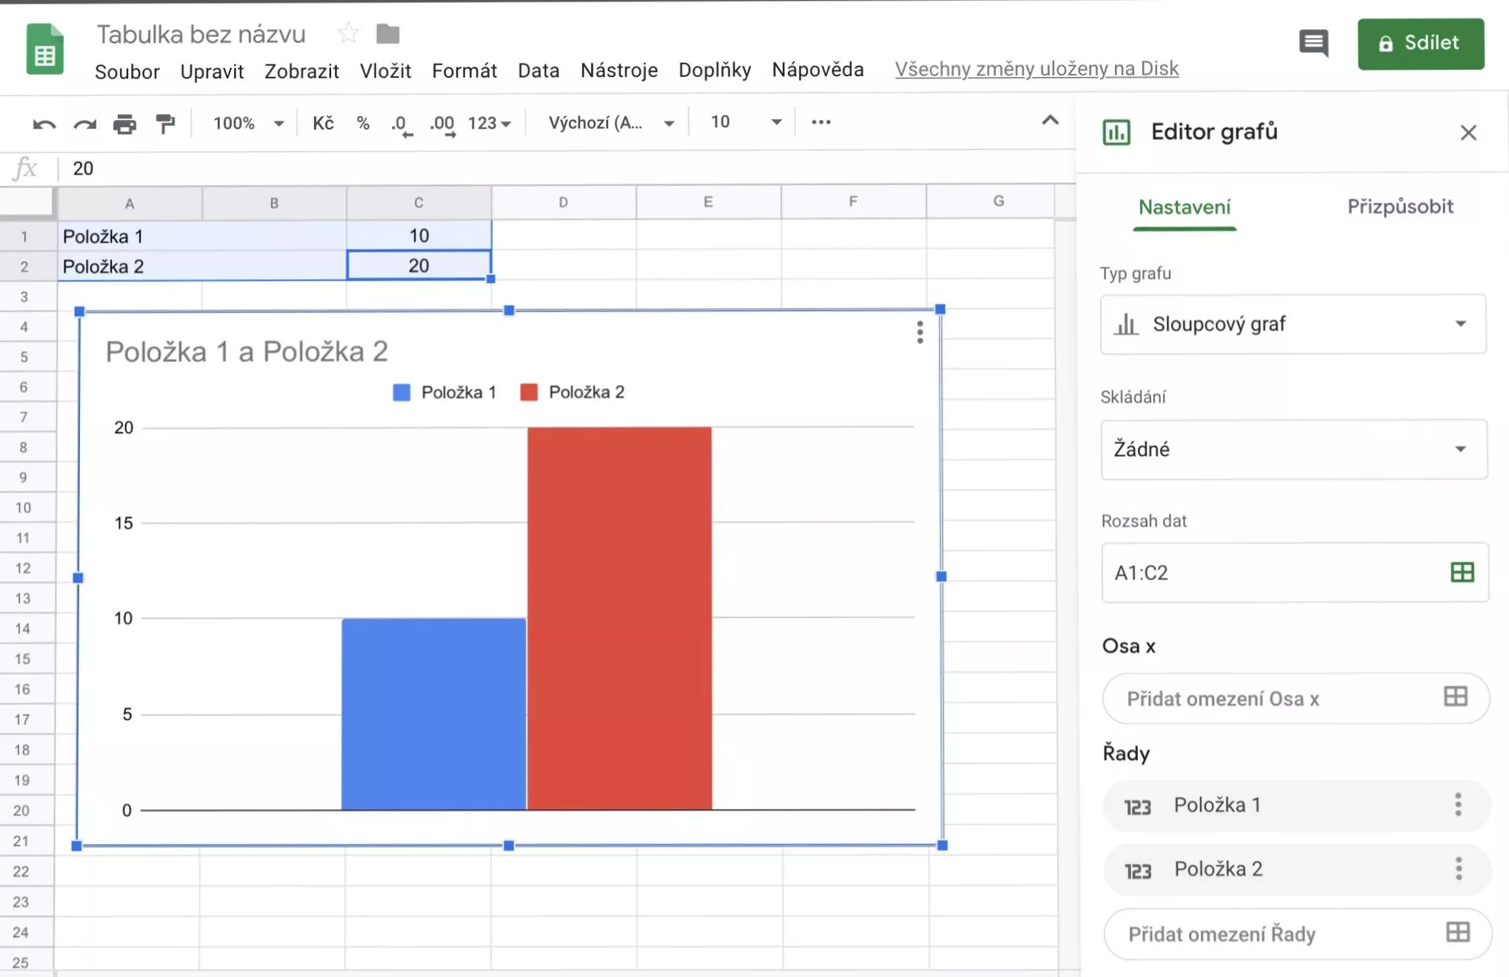Star the document Tabulka bez názvu

(347, 33)
